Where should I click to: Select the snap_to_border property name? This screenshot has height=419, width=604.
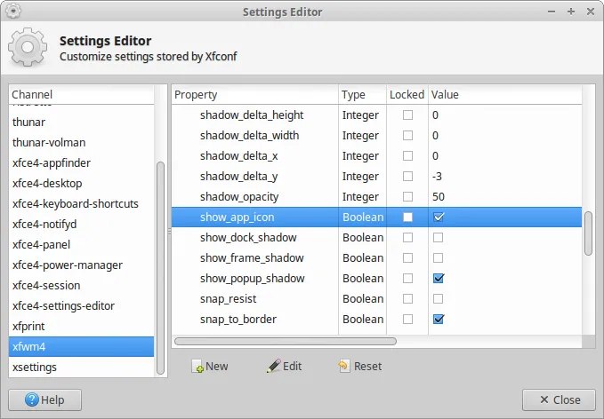[x=238, y=319]
